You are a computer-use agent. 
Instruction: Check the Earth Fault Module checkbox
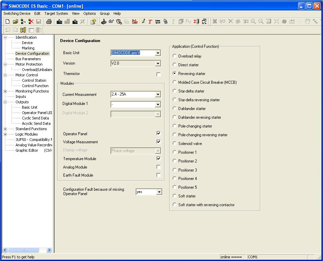click(158, 175)
